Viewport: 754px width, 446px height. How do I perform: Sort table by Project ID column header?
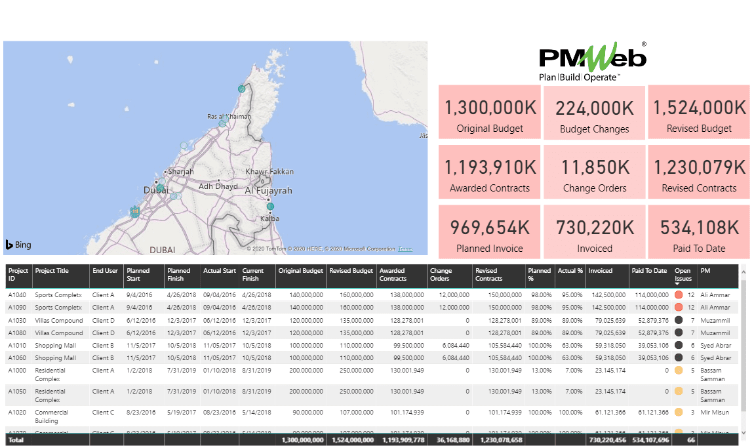click(x=18, y=274)
